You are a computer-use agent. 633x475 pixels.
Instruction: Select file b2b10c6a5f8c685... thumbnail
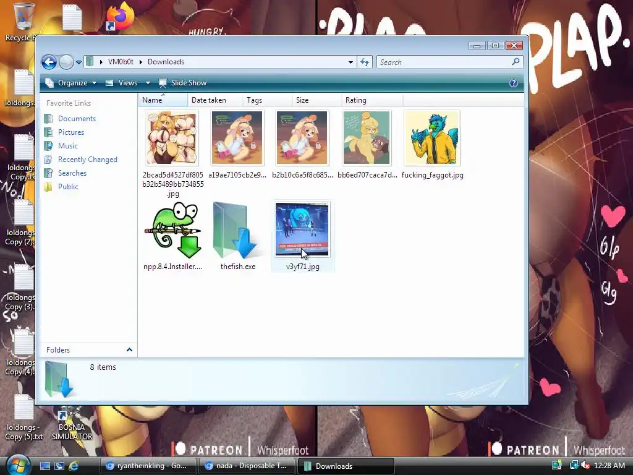coord(302,138)
